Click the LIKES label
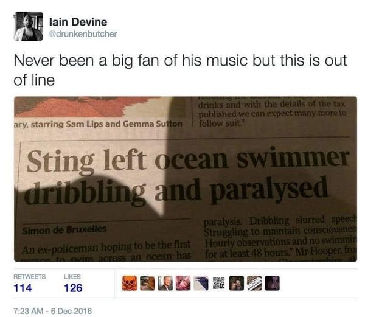The image size is (365, 317). click(x=72, y=276)
